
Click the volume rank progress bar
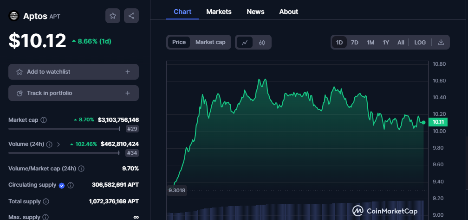point(64,153)
